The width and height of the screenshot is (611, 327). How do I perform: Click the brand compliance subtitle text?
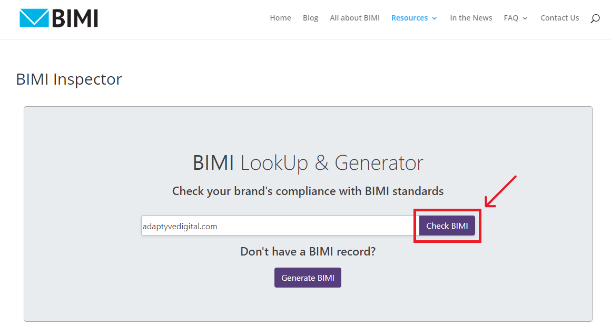pos(308,191)
